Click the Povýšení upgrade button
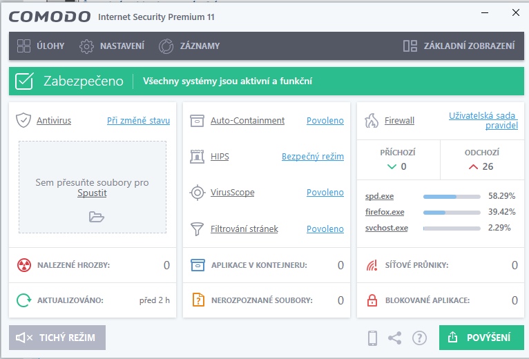The height and width of the screenshot is (359, 529). pos(481,338)
